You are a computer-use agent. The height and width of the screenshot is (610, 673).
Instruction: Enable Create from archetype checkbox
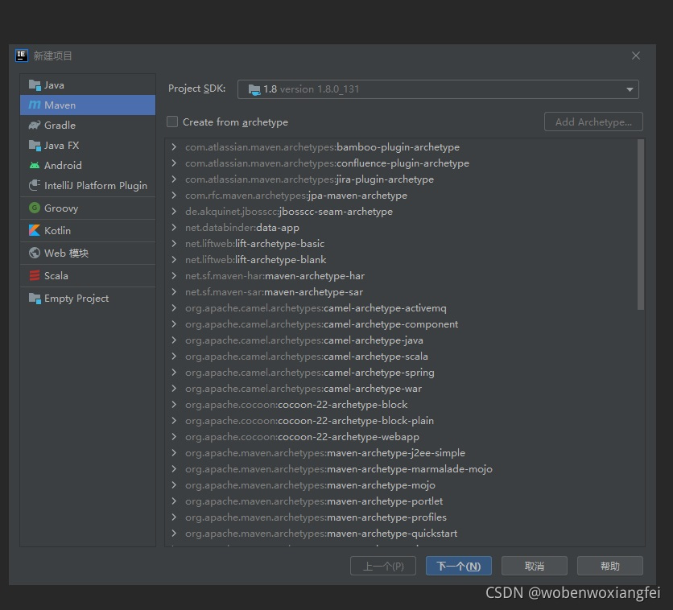tap(172, 122)
